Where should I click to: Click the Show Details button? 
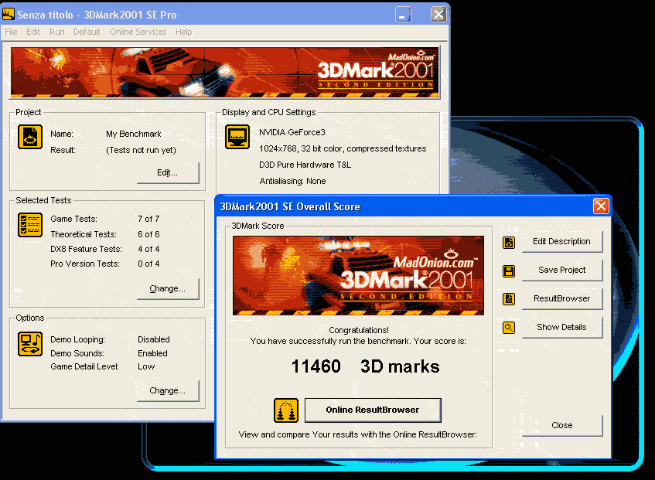(562, 327)
